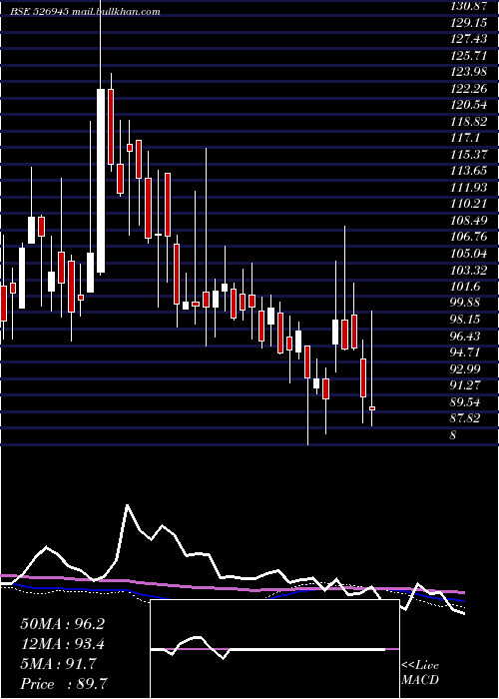Click the 87.82 price axis label

pos(463,418)
